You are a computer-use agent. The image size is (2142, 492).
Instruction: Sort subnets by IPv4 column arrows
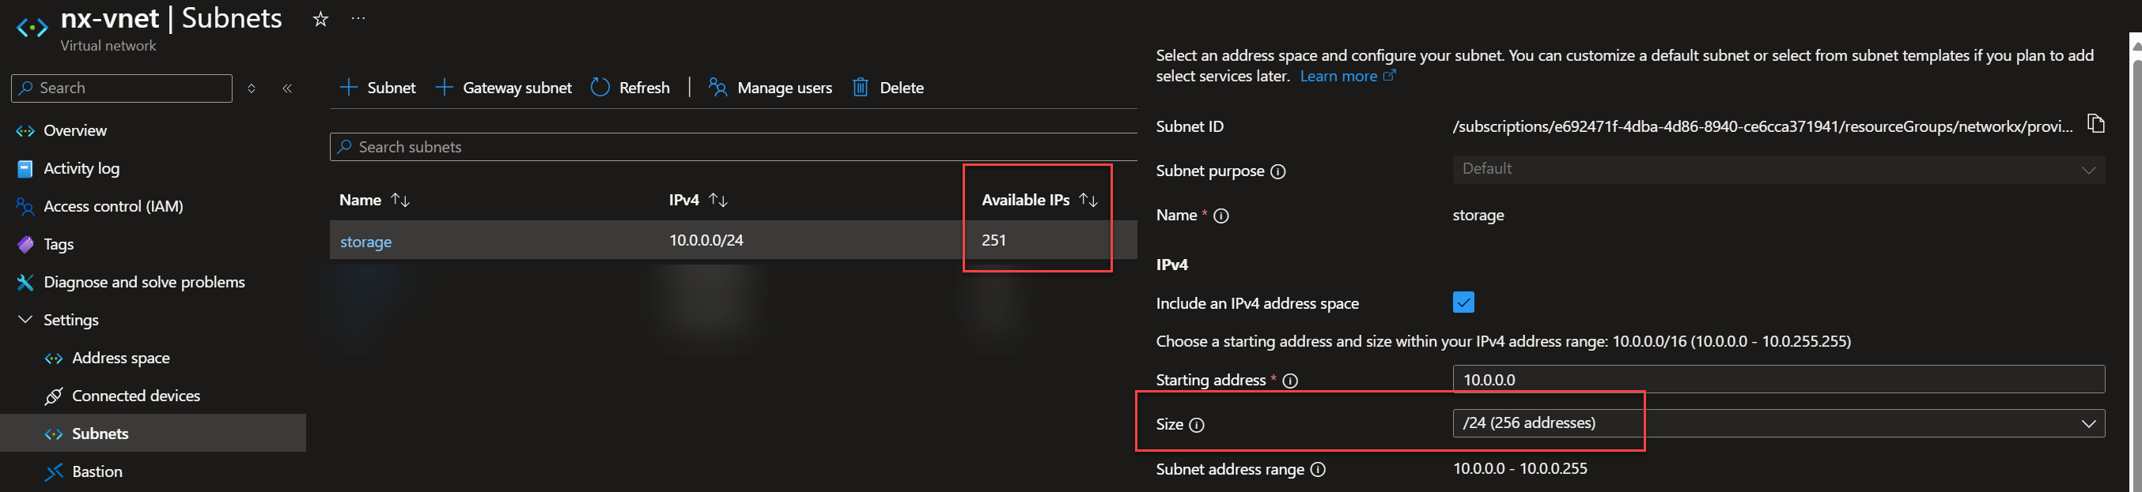point(717,200)
